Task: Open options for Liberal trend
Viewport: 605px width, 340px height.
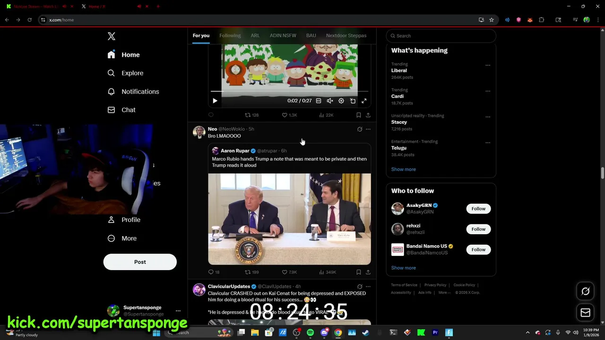Action: 488,65
